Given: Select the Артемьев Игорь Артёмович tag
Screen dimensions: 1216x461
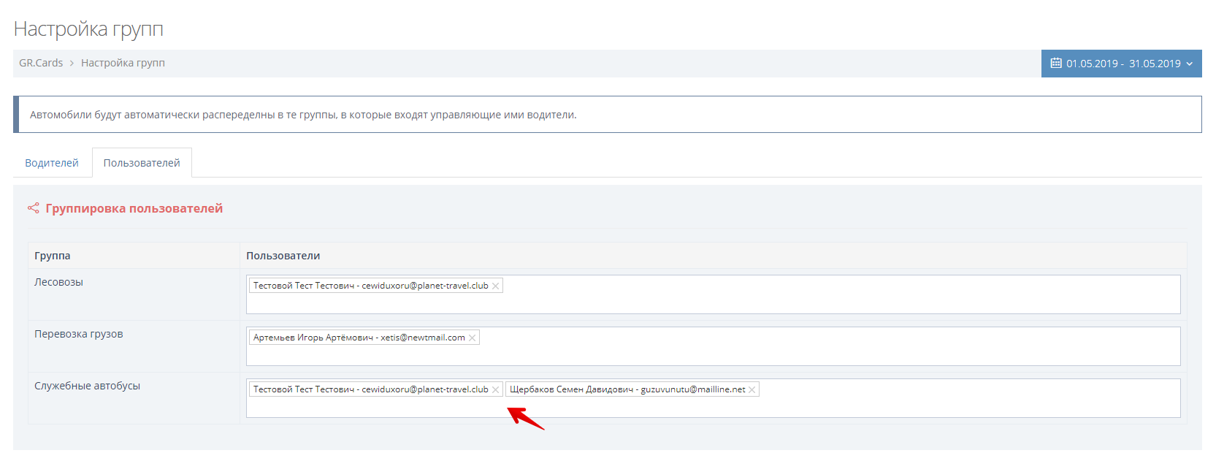Looking at the screenshot, I should coord(359,338).
